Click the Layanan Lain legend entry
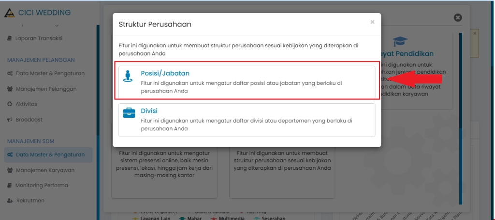This screenshot has width=495, height=220. (152, 218)
